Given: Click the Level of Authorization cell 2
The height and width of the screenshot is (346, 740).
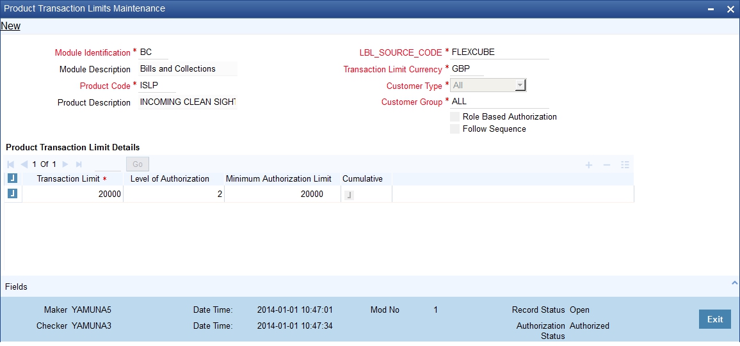Looking at the screenshot, I should pyautogui.click(x=173, y=194).
